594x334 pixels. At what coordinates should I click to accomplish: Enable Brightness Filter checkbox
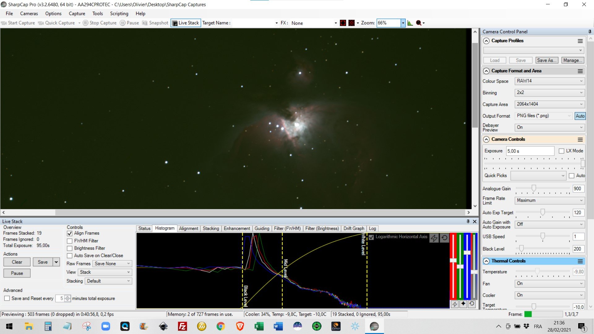(x=70, y=248)
